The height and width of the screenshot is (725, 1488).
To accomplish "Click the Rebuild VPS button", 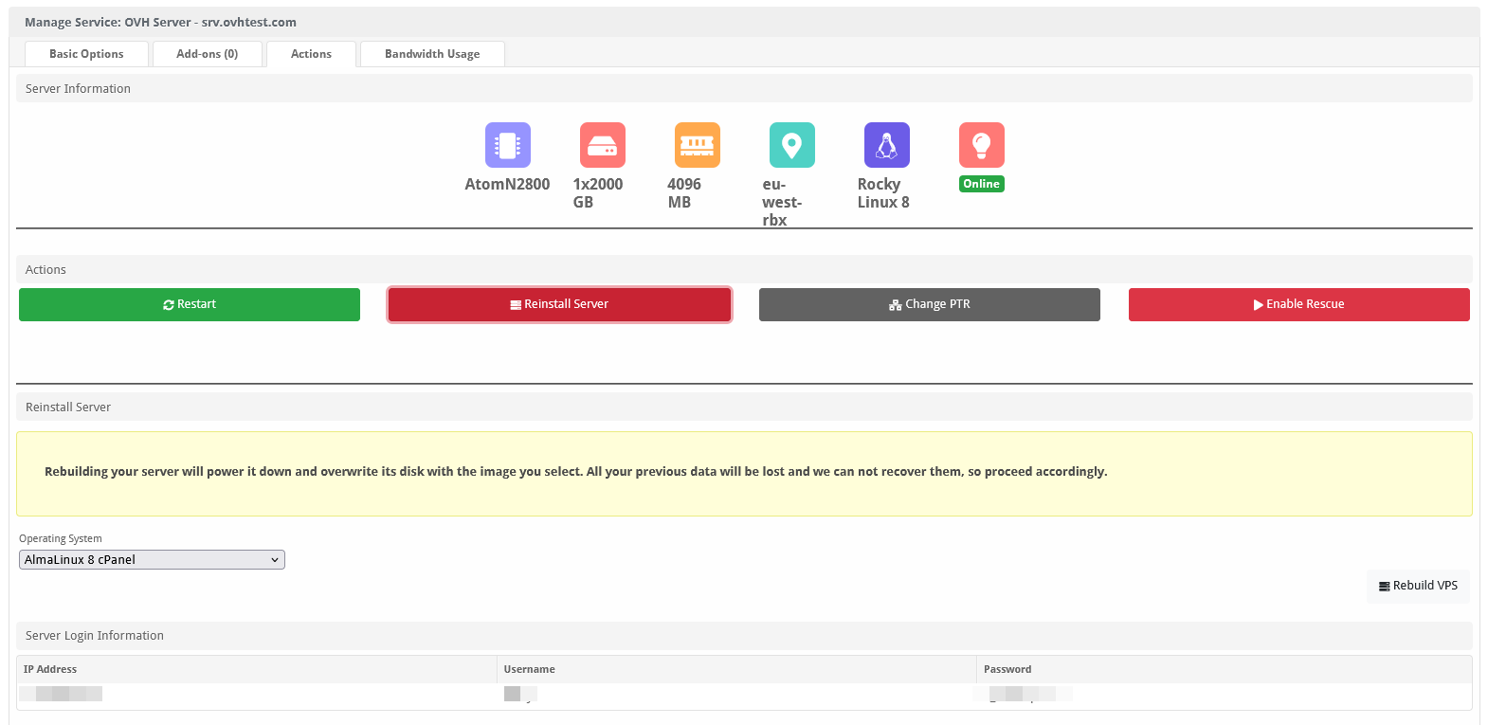I will click(1418, 586).
